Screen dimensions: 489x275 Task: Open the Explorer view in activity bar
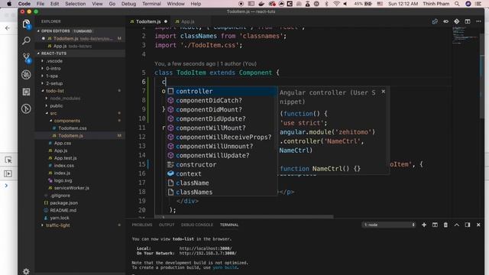pyautogui.click(x=26, y=24)
